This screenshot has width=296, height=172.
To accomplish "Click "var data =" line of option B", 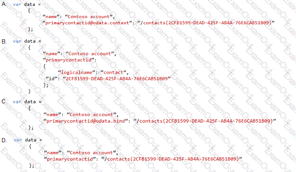I will [27, 41].
